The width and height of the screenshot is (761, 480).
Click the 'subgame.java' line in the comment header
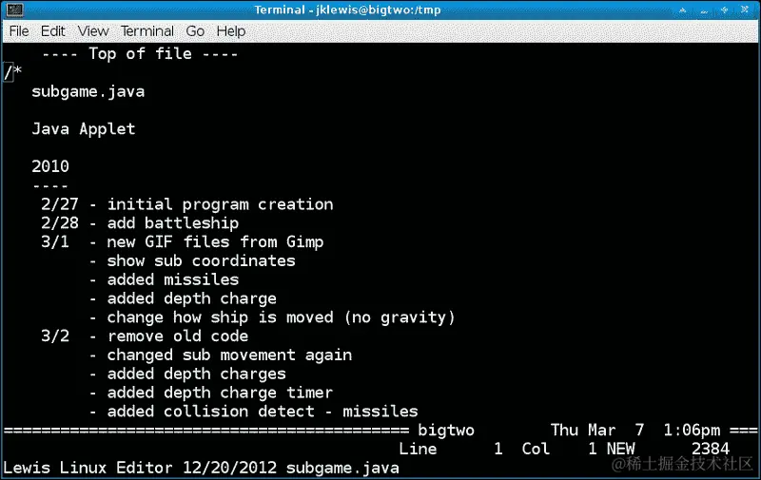tap(88, 91)
